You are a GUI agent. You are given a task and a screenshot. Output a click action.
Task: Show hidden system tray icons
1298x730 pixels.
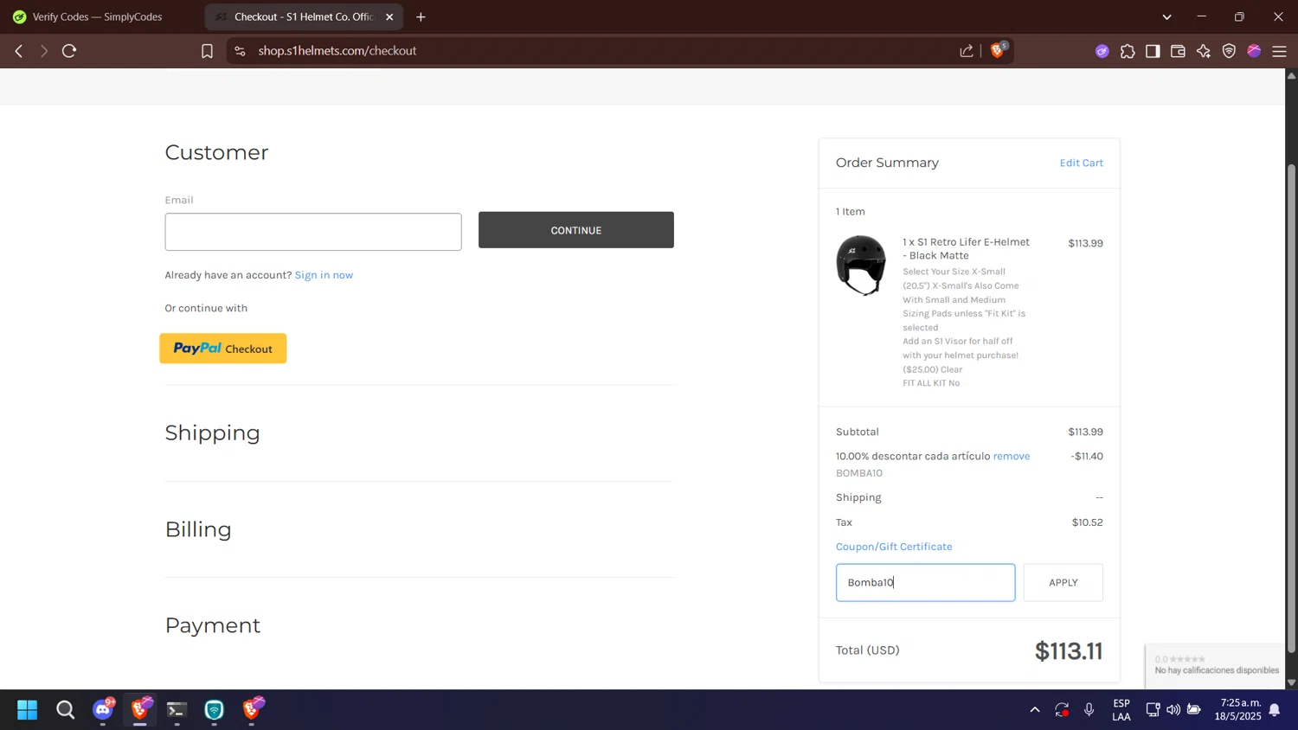(1034, 710)
